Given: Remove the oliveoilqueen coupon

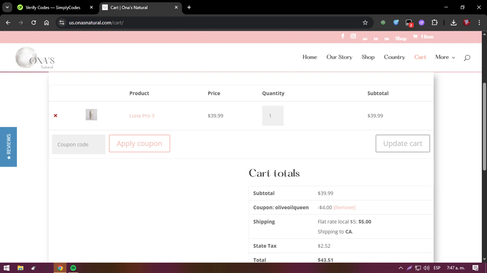Looking at the screenshot, I should (344, 207).
